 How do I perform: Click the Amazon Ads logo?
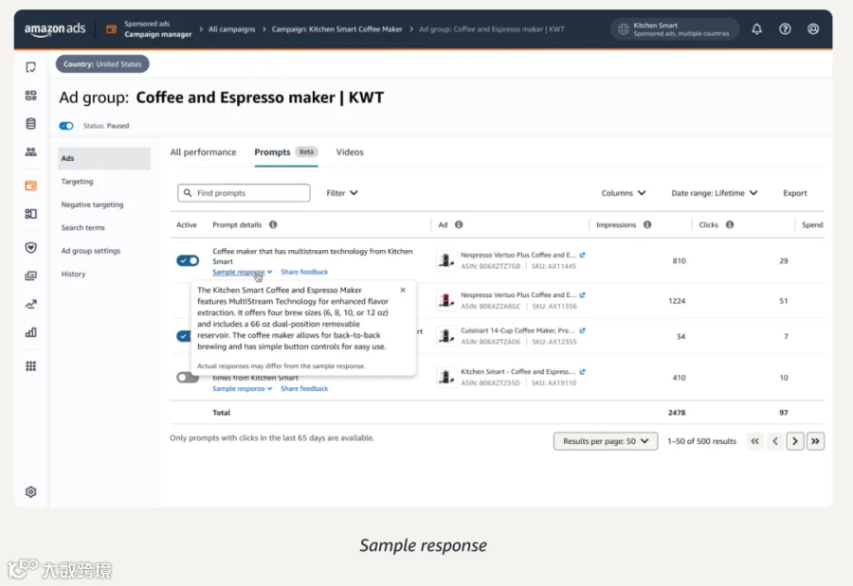pos(54,29)
